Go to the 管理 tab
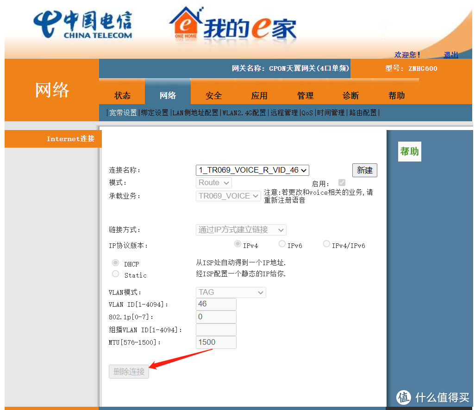475x410 pixels. 305,96
